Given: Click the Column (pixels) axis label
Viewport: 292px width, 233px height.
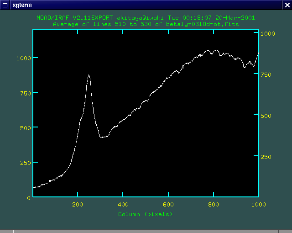Looking at the screenshot, I should coord(145,214).
